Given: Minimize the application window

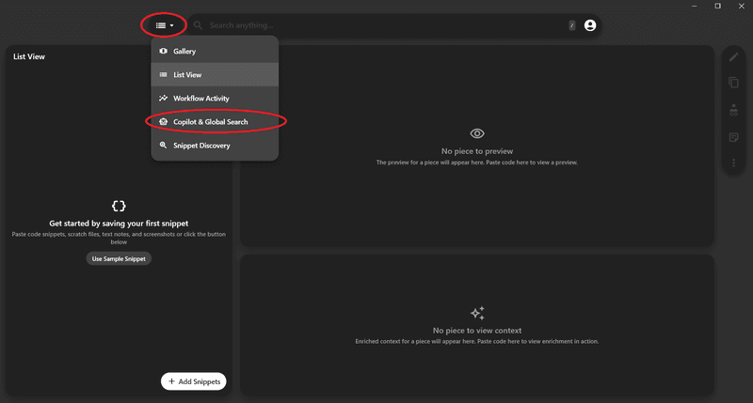Looking at the screenshot, I should click(x=695, y=7).
